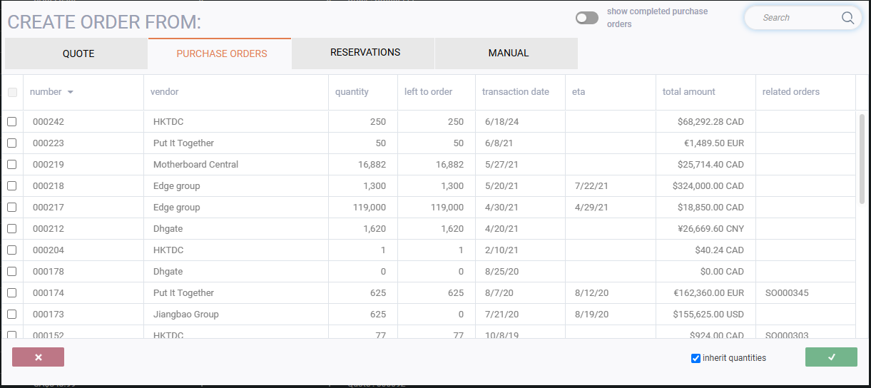Screen dimensions: 871x388
Task: Click the total amount column header
Action: pyautogui.click(x=689, y=92)
